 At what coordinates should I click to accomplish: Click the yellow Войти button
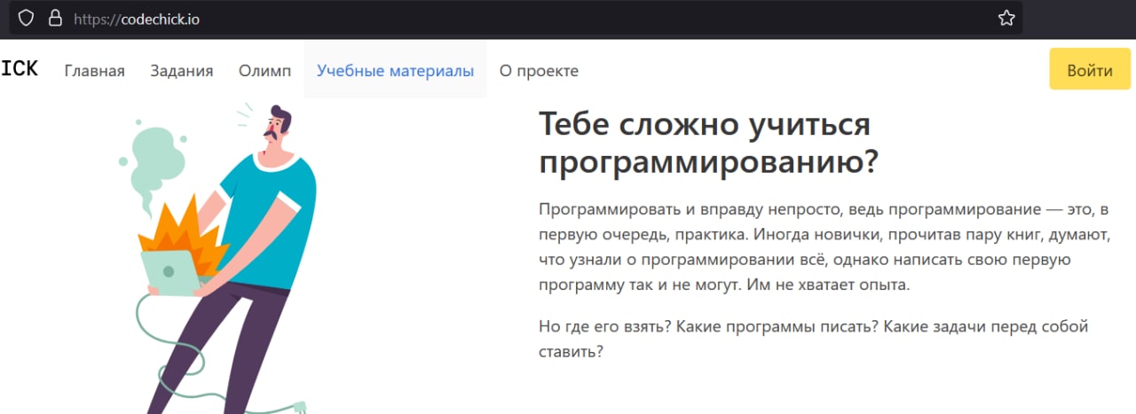pos(1090,69)
